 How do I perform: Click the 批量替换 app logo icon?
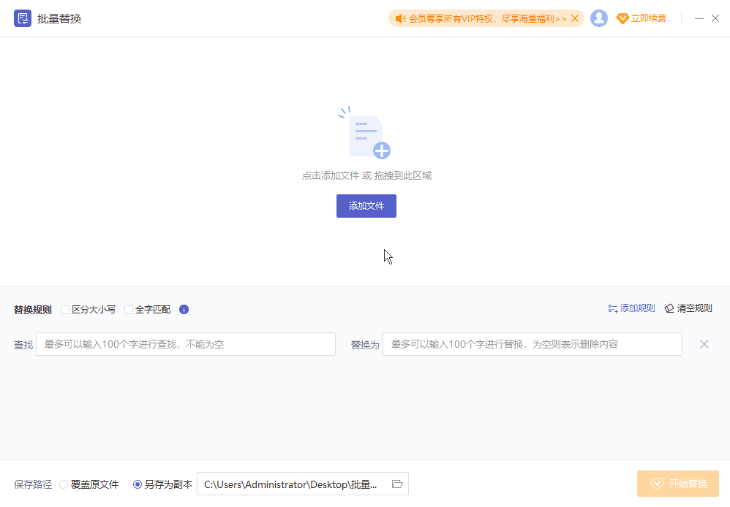pos(23,18)
